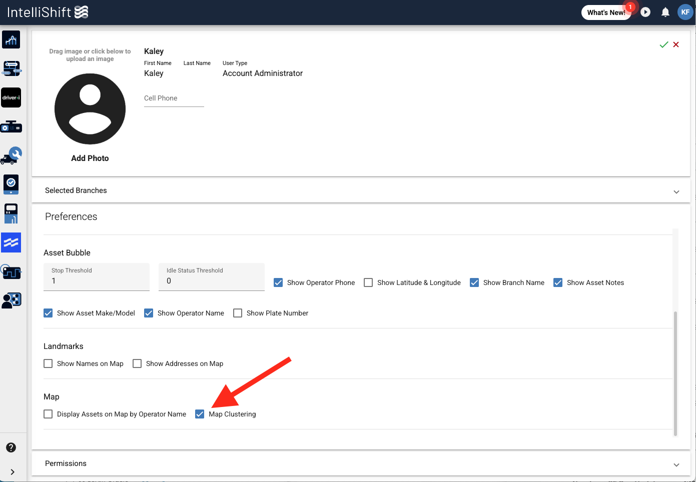Expand the Permissions section
This screenshot has width=696, height=482.
(x=361, y=463)
